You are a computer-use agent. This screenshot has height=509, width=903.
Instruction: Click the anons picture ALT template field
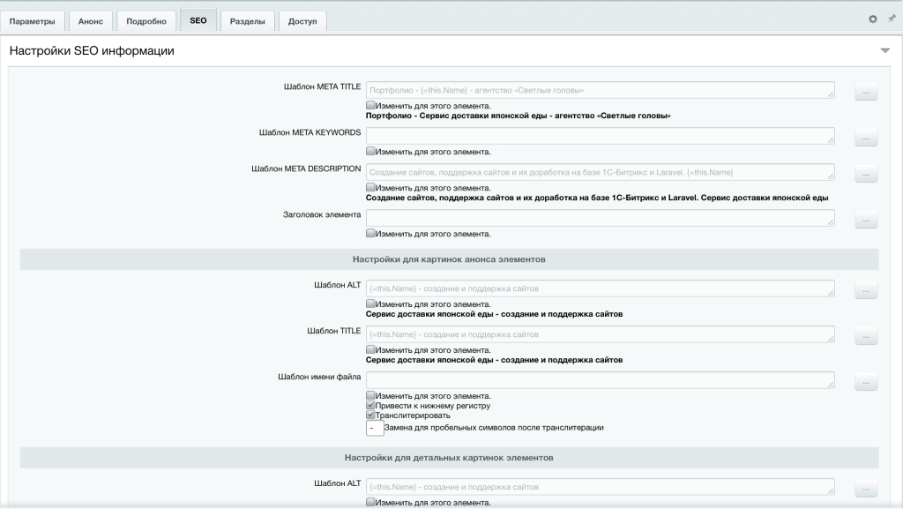point(600,288)
